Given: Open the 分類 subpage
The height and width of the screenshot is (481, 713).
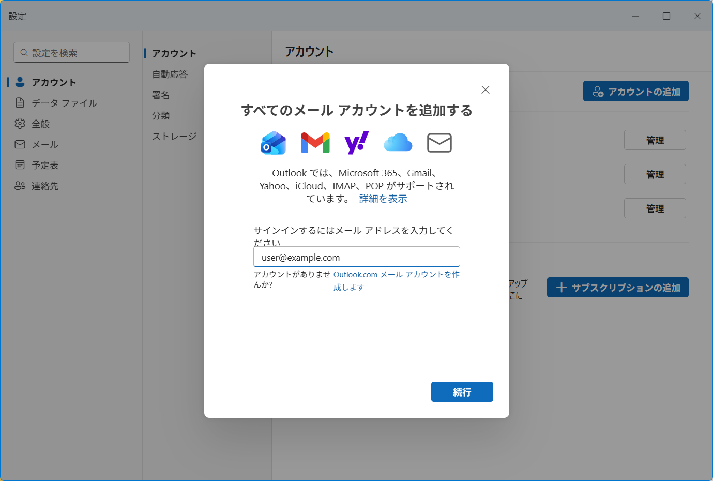Looking at the screenshot, I should click(x=161, y=115).
